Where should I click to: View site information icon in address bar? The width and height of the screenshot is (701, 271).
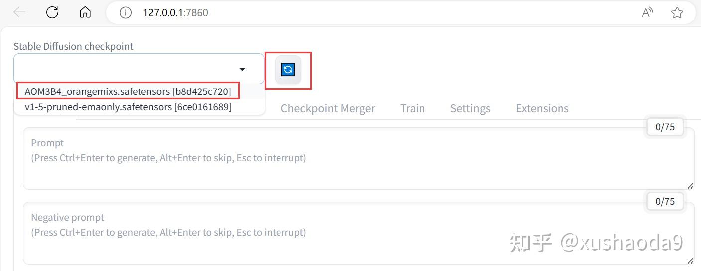pos(125,13)
